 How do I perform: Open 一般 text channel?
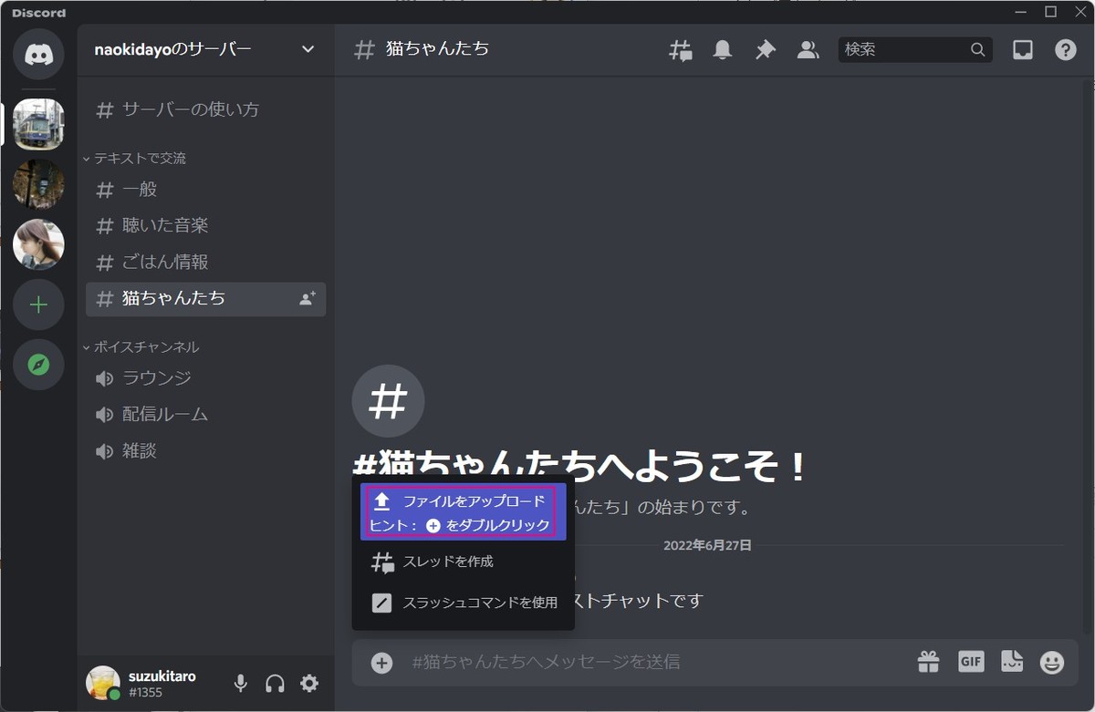click(x=205, y=190)
